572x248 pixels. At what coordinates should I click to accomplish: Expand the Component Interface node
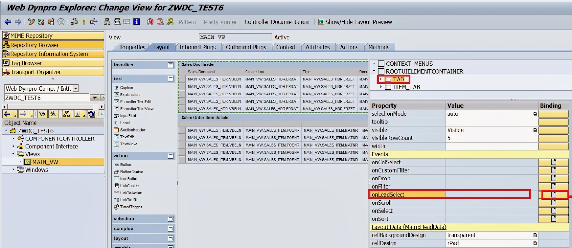point(13,146)
